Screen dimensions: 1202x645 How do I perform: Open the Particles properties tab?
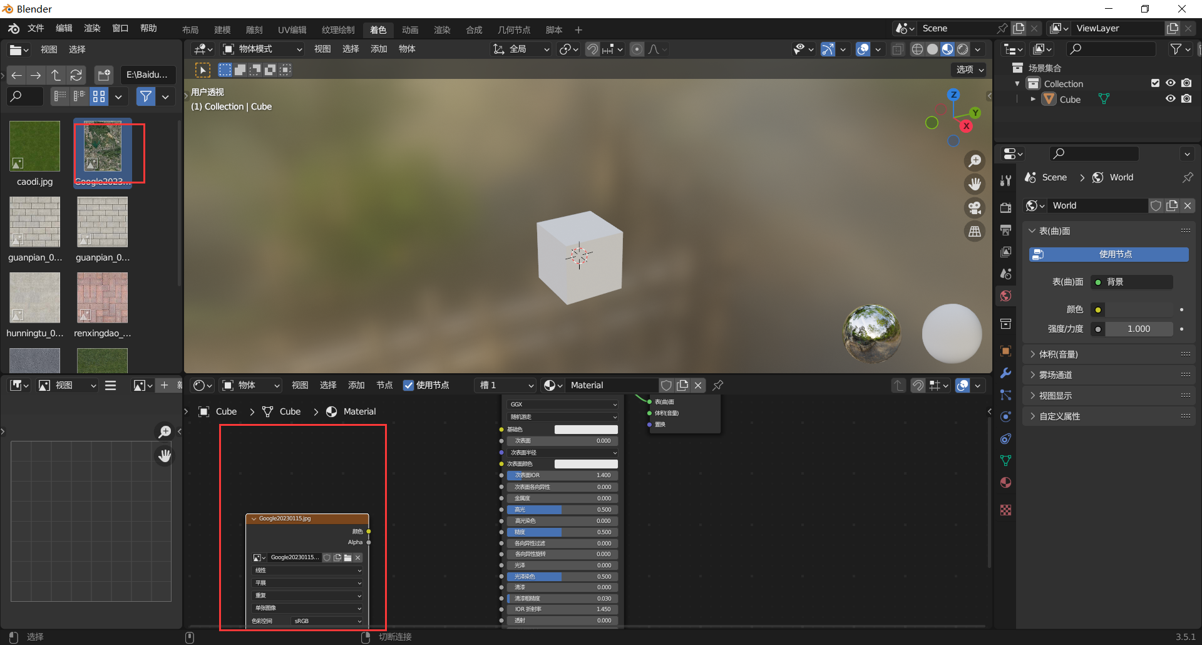tap(1005, 395)
